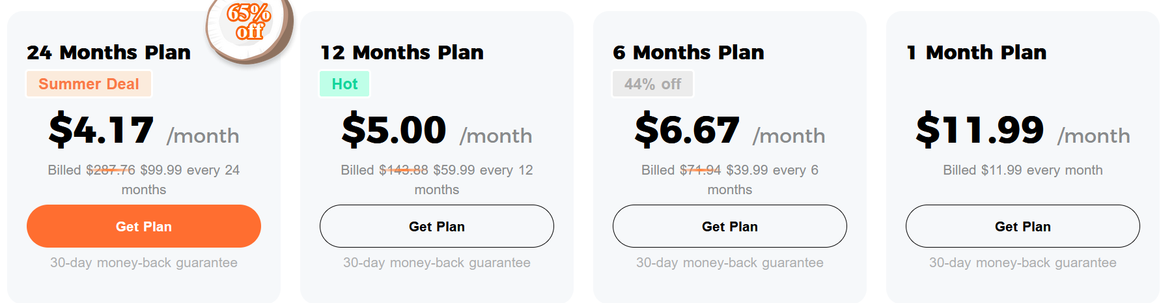Choose Get Plan under 6 Months Plan
1161x303 pixels.
pos(730,226)
